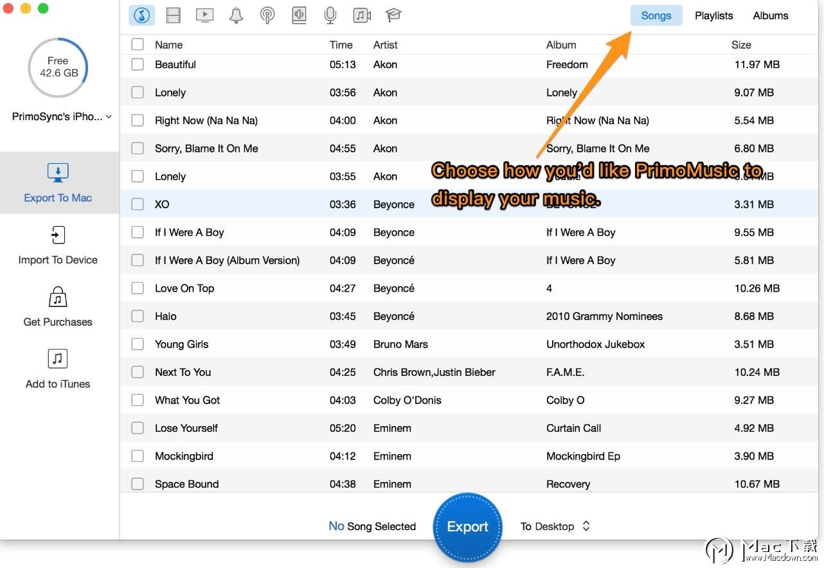824x568 pixels.
Task: Check the box for Halo
Action: [138, 316]
